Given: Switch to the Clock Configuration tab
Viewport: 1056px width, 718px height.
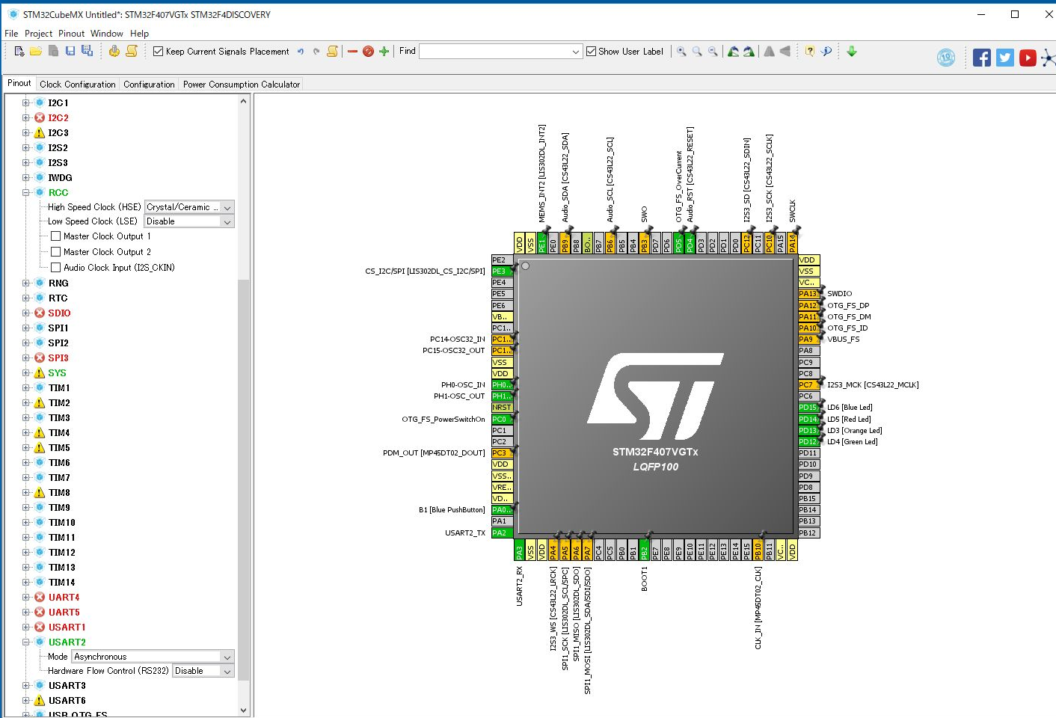Looking at the screenshot, I should 77,84.
